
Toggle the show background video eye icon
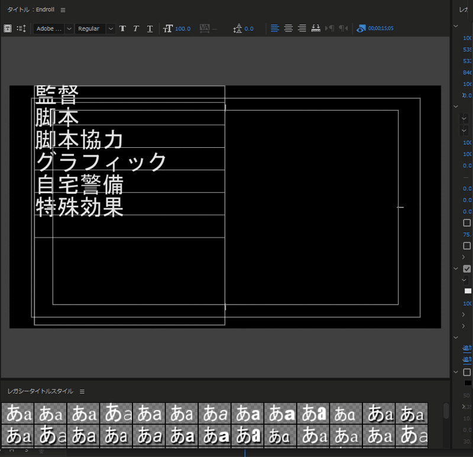[361, 28]
